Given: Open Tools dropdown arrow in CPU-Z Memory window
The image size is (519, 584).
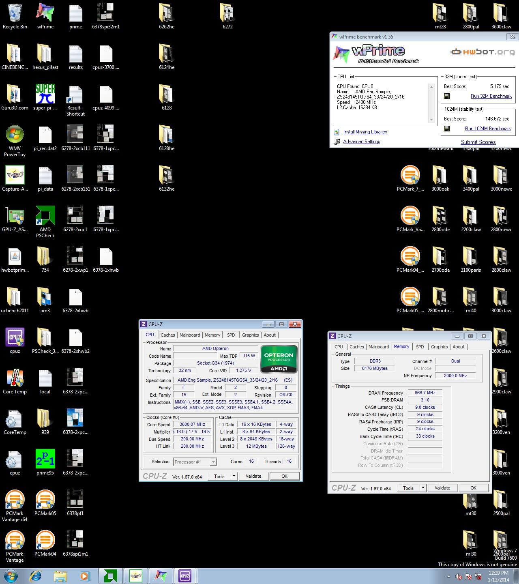Looking at the screenshot, I should 423,488.
